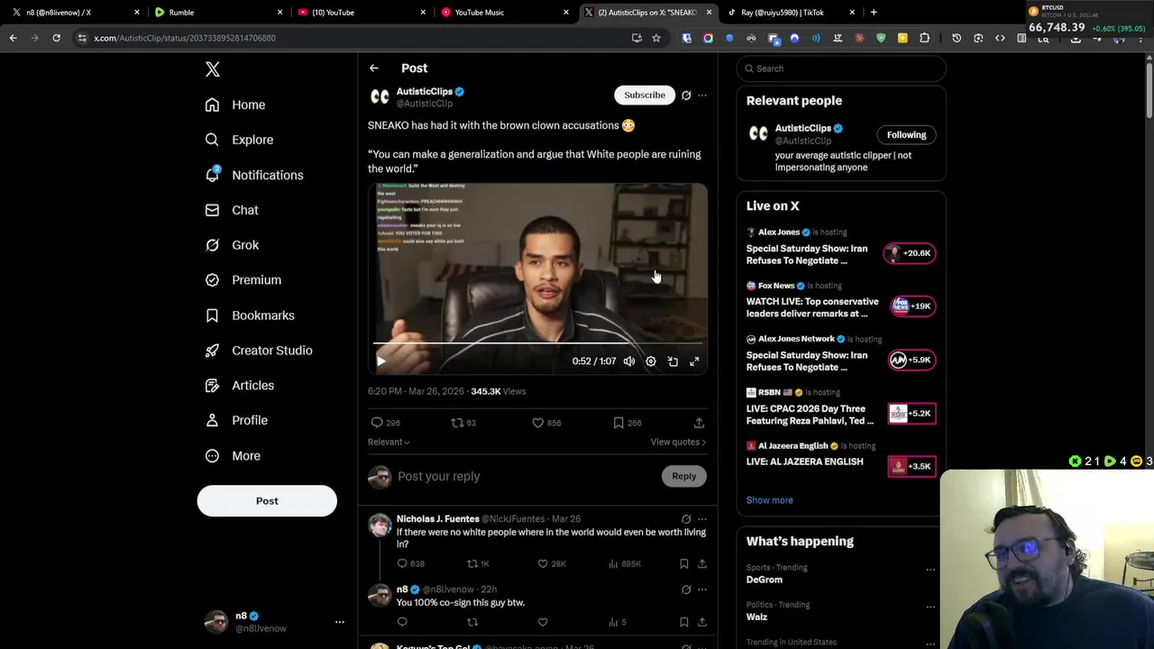The width and height of the screenshot is (1154, 649).
Task: Click the Post your reply field
Action: click(527, 476)
